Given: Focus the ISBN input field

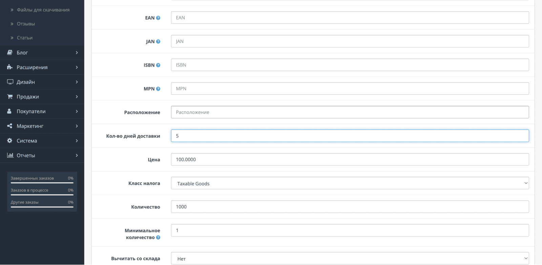Looking at the screenshot, I should (350, 65).
